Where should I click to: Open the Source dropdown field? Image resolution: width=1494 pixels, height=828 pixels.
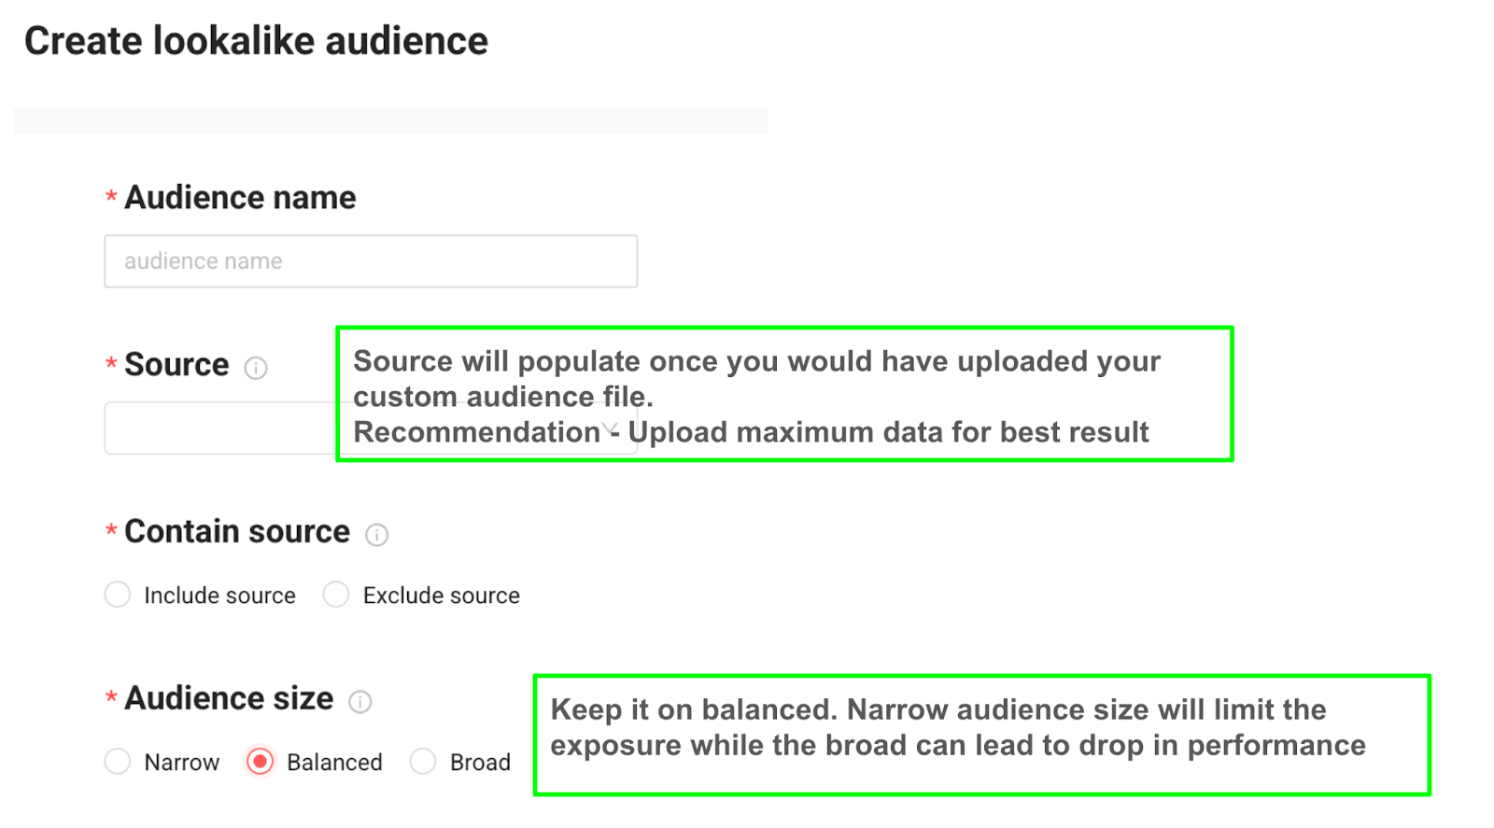coord(219,428)
